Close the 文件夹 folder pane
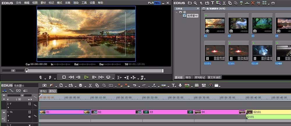This screenshot has height=126, width=291. pos(198,8)
